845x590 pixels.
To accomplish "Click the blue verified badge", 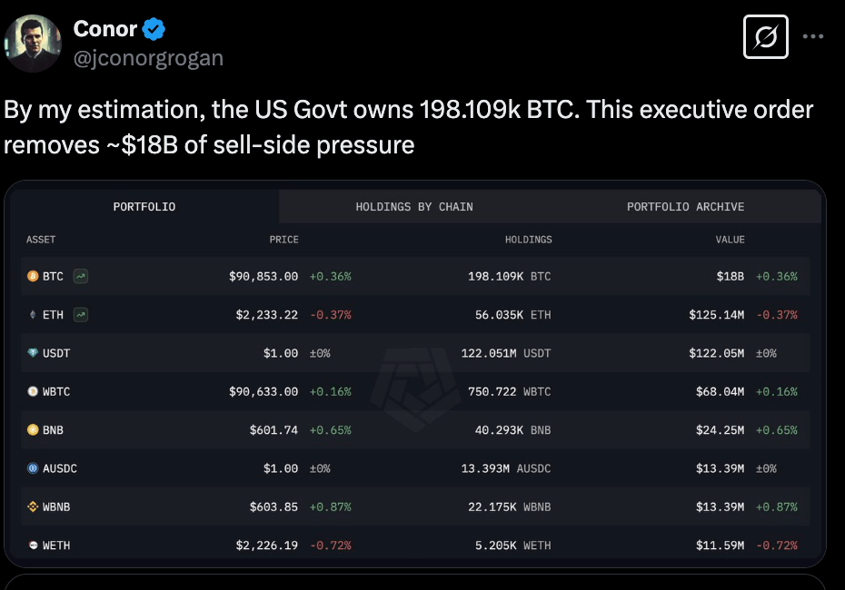I will point(154,30).
